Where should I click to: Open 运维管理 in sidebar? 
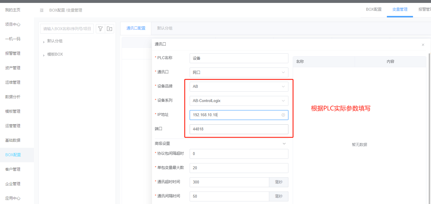pos(13,82)
